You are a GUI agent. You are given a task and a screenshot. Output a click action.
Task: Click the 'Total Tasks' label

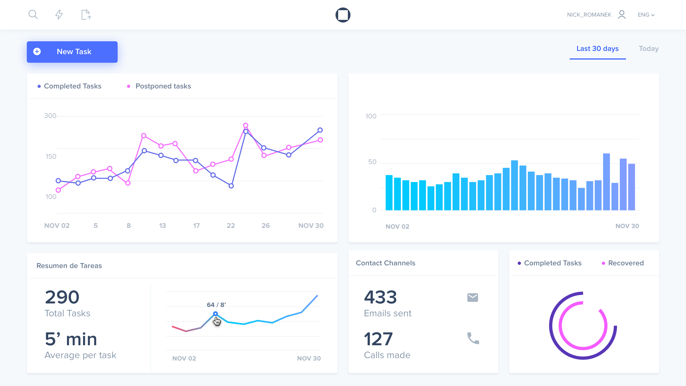point(68,313)
